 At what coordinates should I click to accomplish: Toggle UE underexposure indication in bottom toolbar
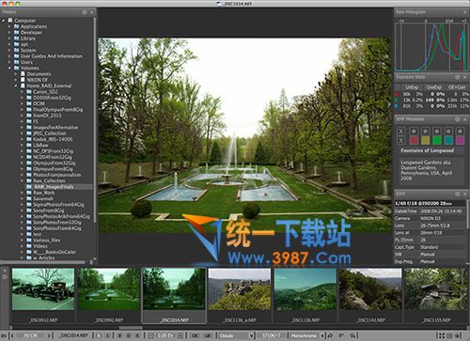(208, 335)
